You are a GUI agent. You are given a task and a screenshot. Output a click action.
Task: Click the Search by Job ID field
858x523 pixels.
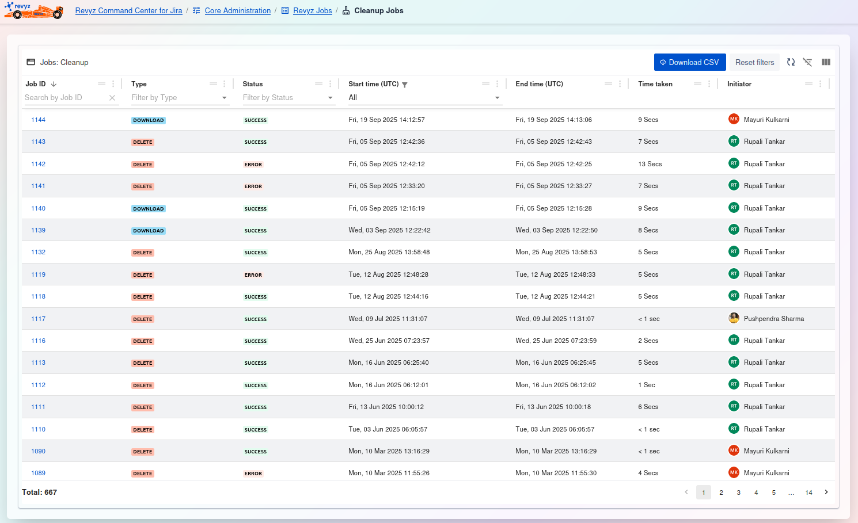point(64,98)
